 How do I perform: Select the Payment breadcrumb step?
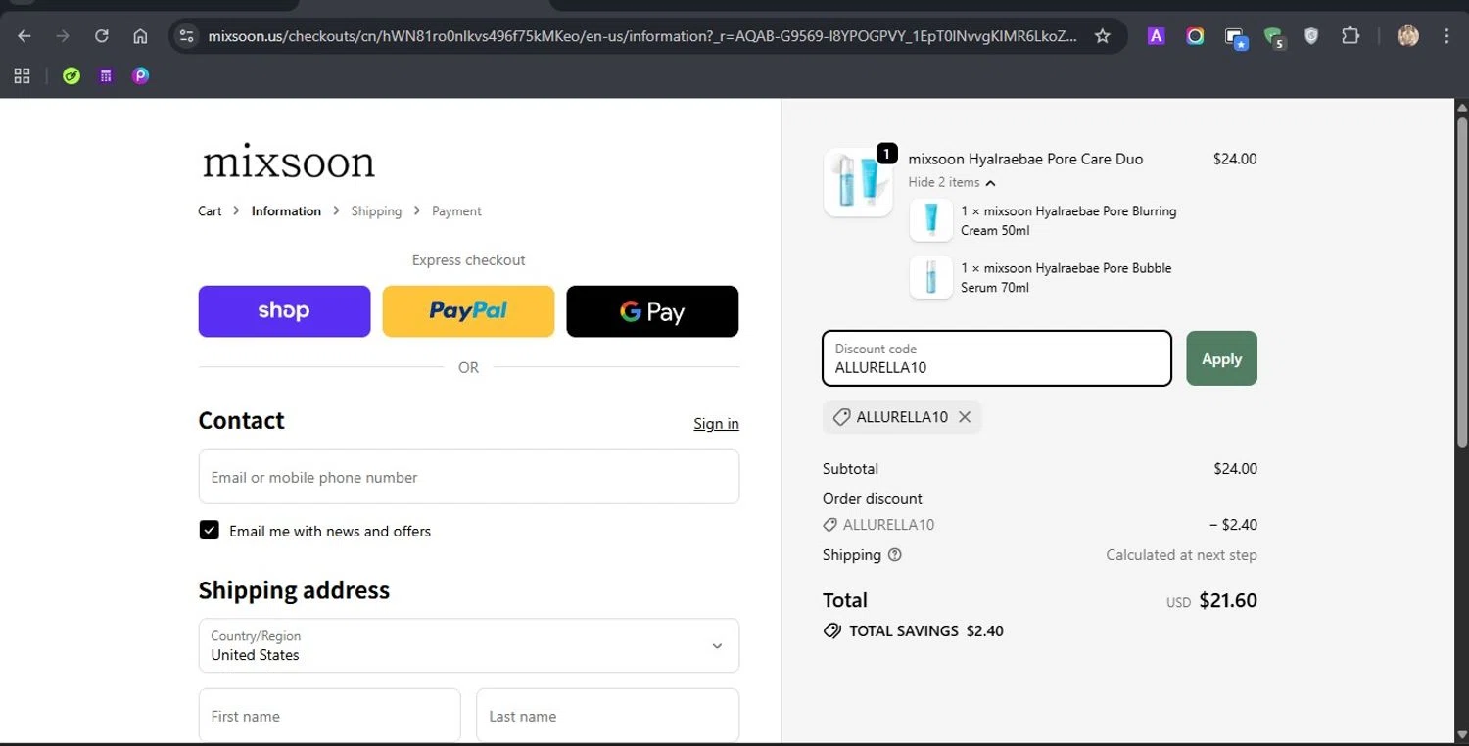tap(456, 211)
